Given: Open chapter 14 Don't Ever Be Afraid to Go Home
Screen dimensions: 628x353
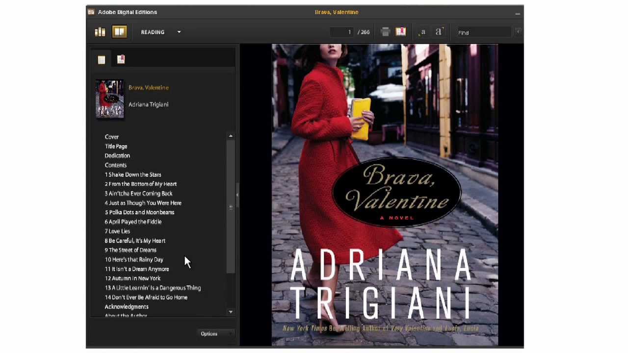Looking at the screenshot, I should click(146, 297).
